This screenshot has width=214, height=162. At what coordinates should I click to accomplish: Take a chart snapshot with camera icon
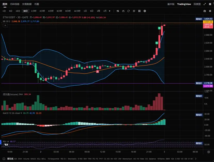pos(205,11)
